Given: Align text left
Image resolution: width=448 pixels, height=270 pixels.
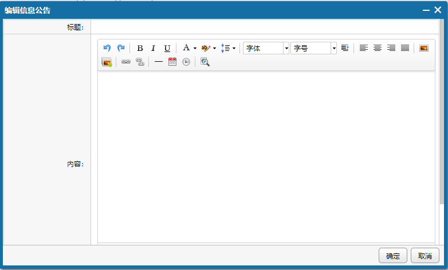Looking at the screenshot, I should click(x=363, y=48).
